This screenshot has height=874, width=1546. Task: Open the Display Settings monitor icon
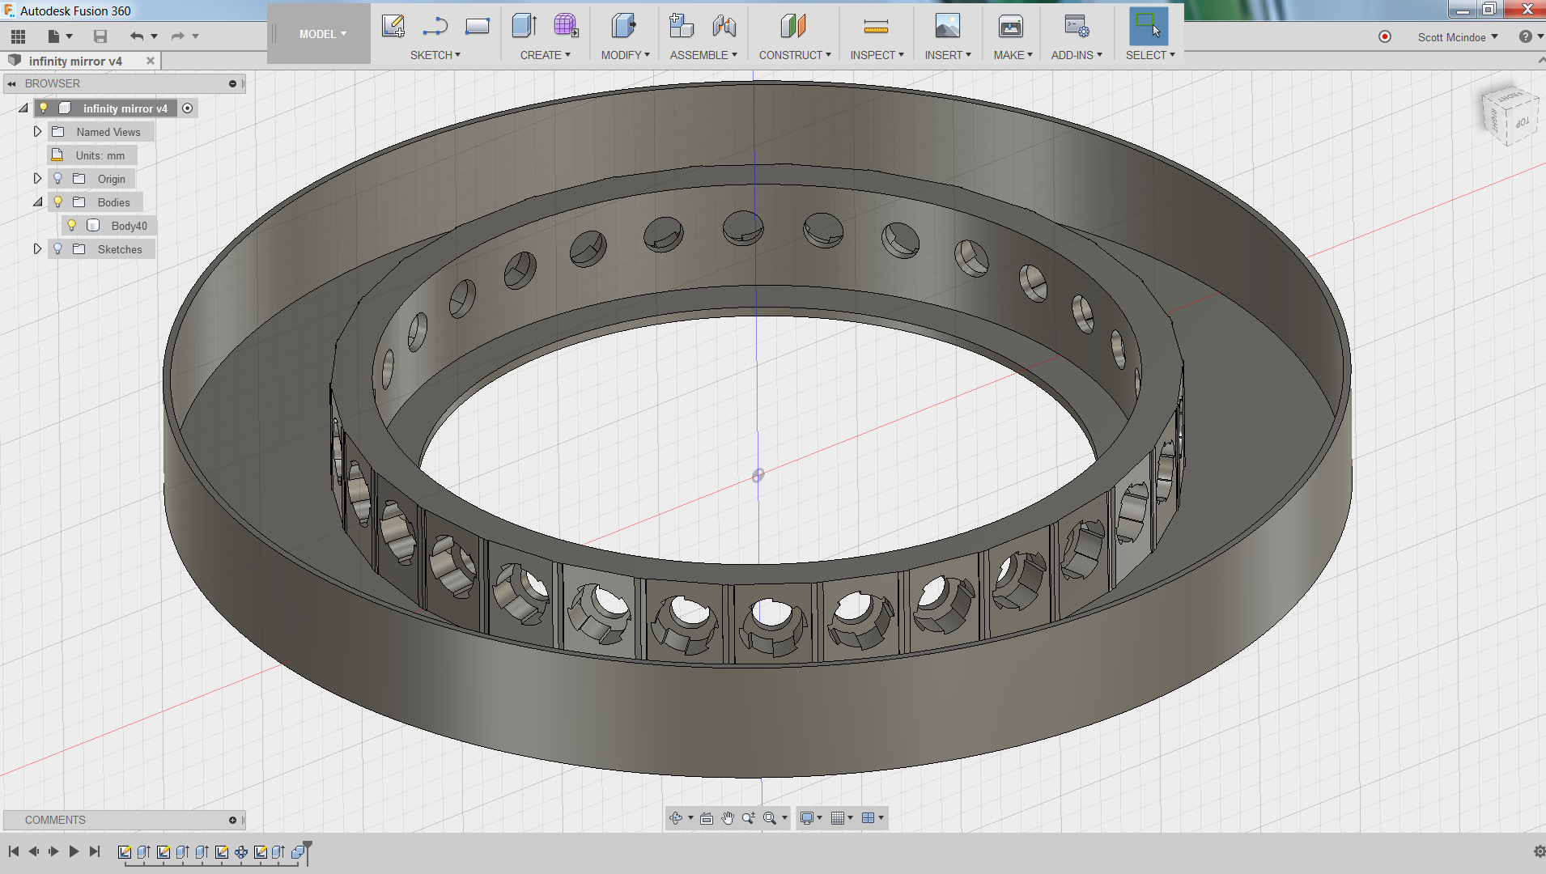click(x=806, y=818)
